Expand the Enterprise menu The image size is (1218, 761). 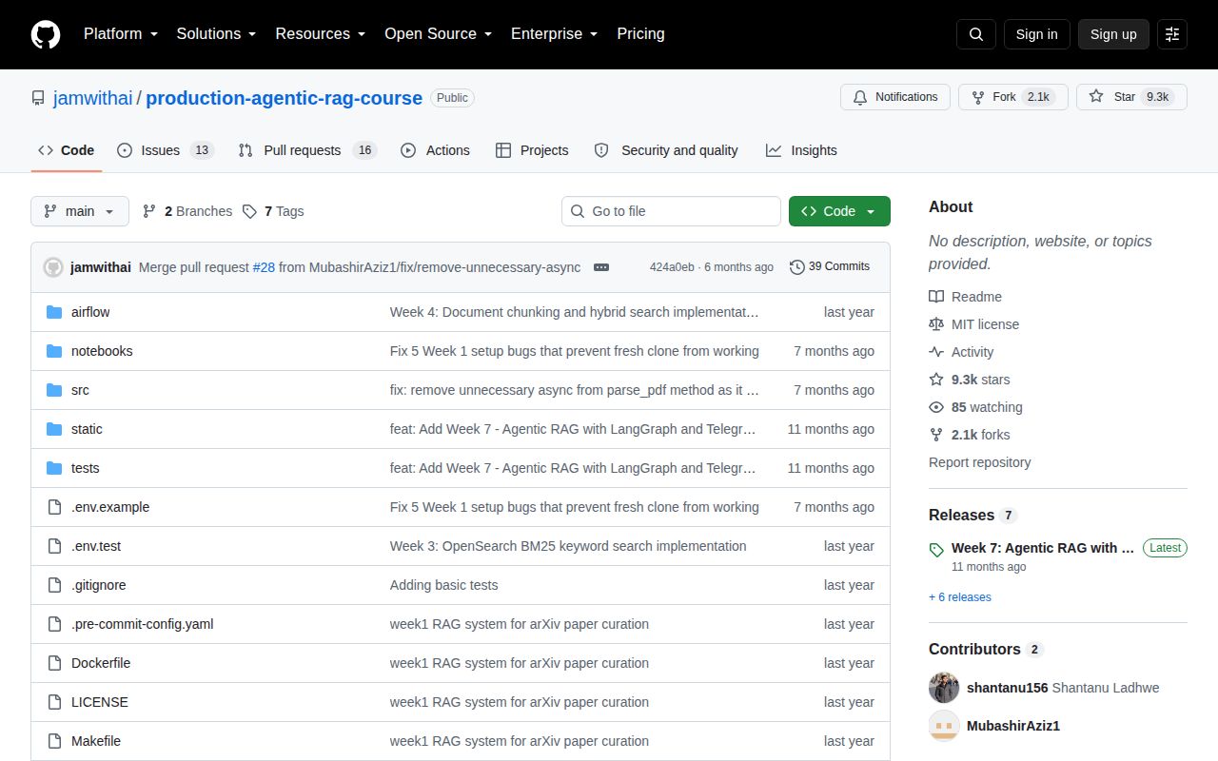[555, 34]
